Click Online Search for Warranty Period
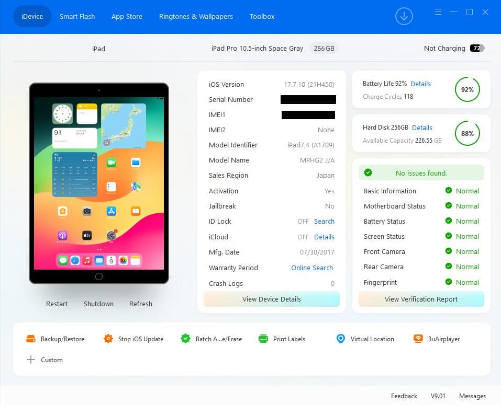501x405 pixels. pos(312,268)
